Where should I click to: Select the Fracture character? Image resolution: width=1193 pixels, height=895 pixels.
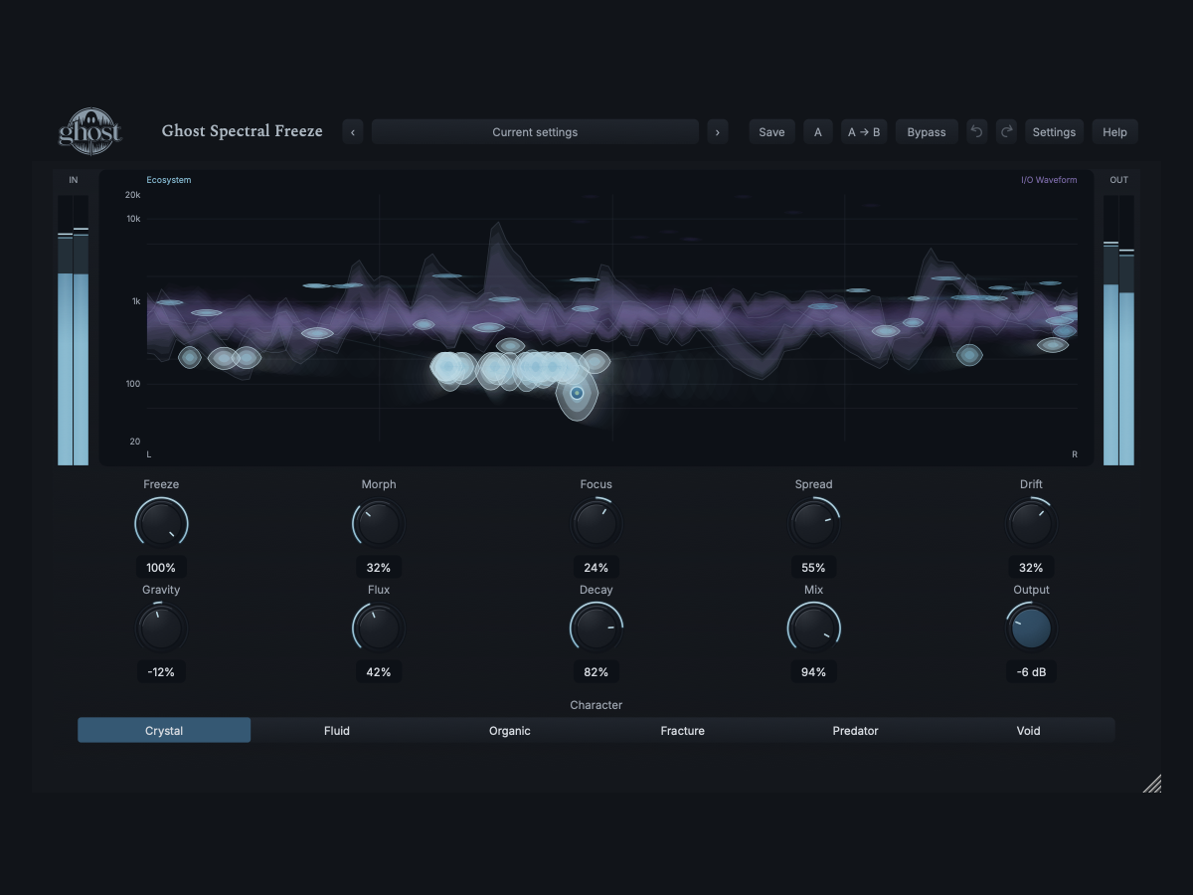[x=683, y=731]
